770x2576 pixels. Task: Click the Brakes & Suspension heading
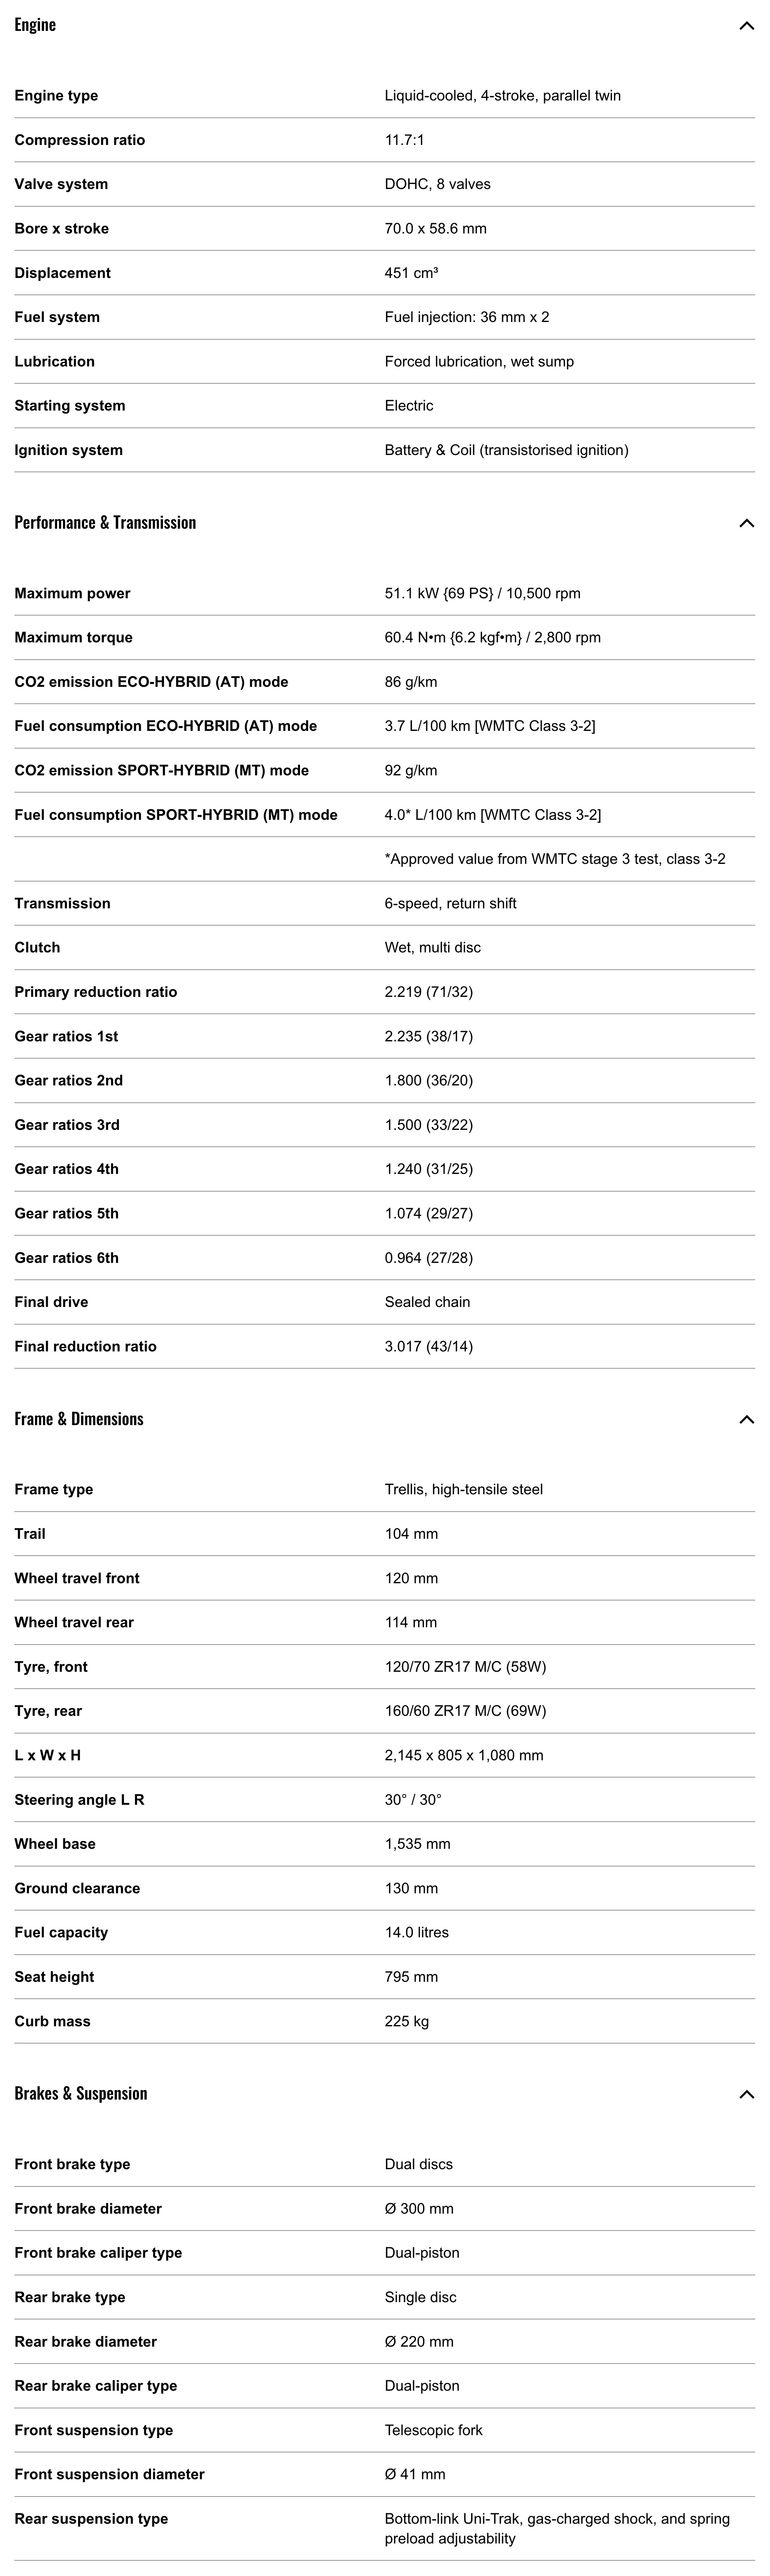click(81, 2093)
